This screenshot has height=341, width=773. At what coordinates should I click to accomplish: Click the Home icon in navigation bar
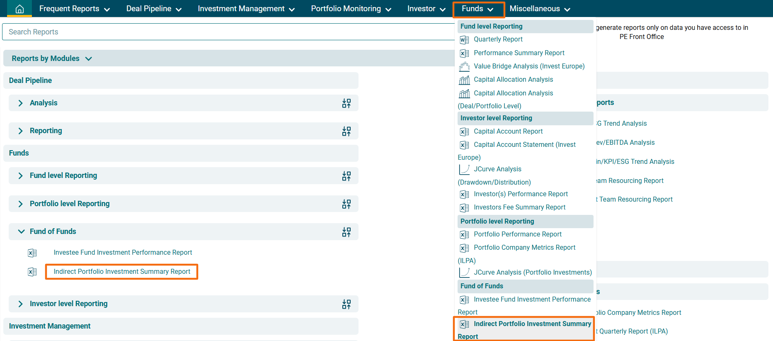pos(19,9)
